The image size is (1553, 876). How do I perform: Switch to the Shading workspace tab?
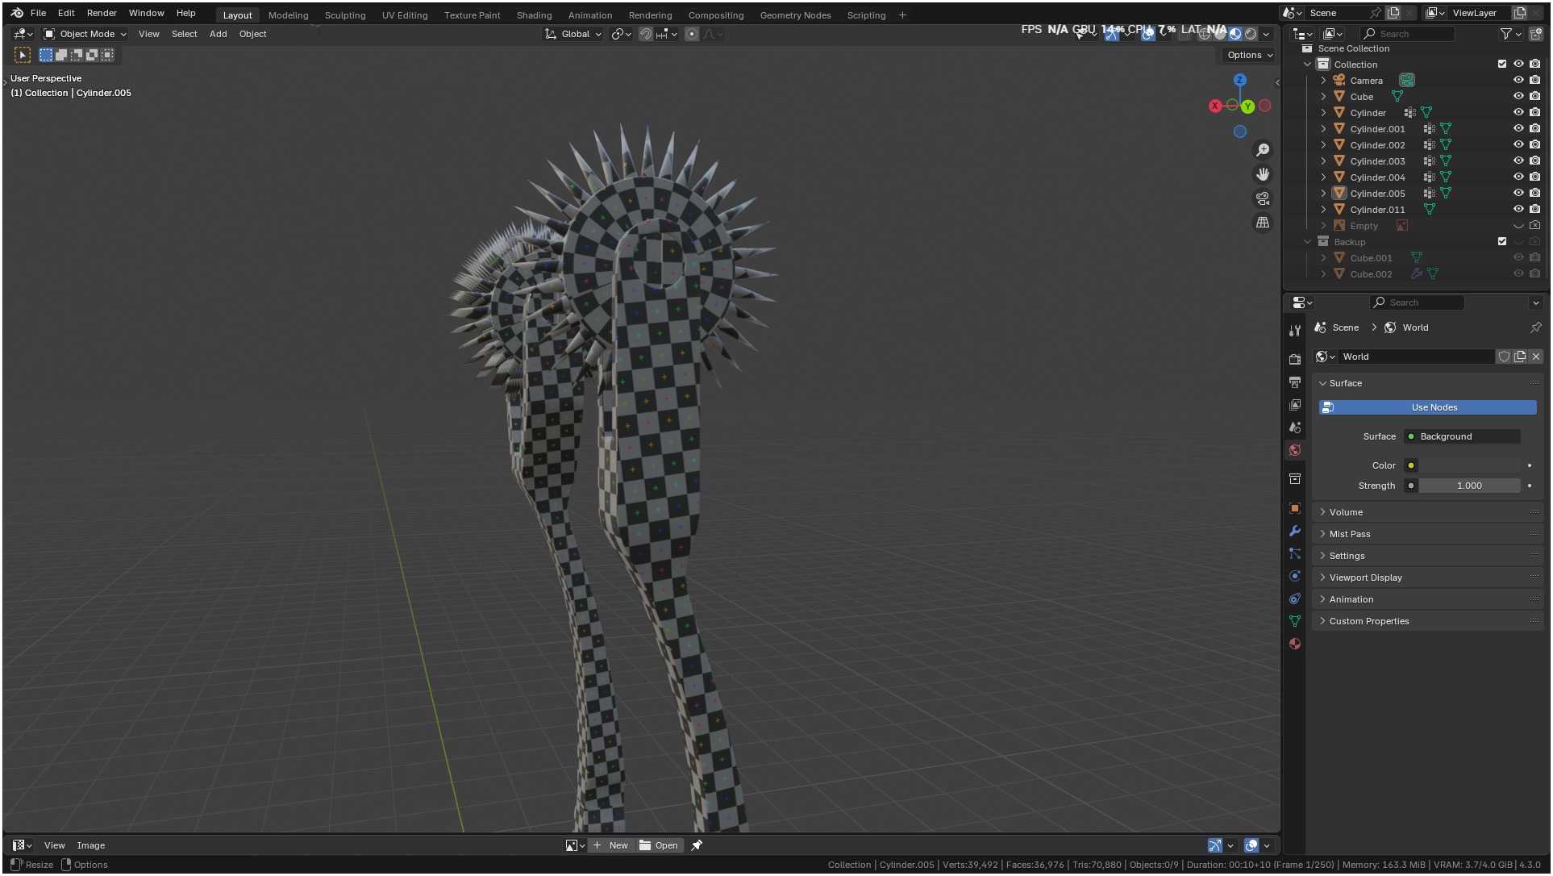tap(534, 15)
